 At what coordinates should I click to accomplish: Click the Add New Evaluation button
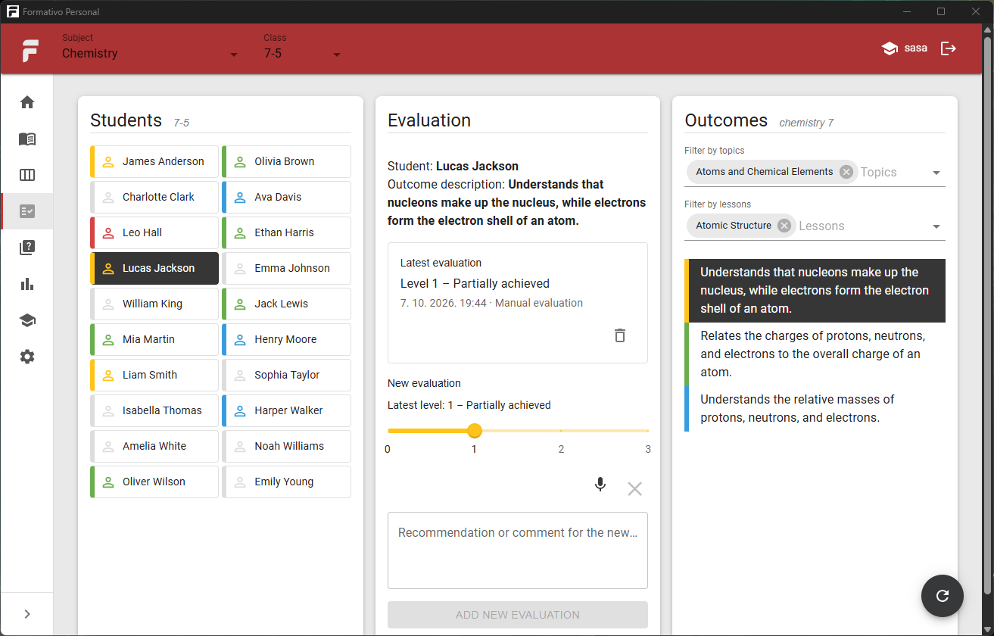pos(518,615)
